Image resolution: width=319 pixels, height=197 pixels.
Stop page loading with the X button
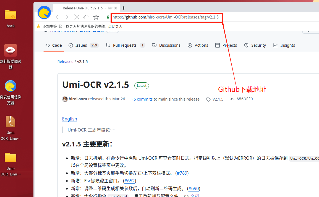77,17
